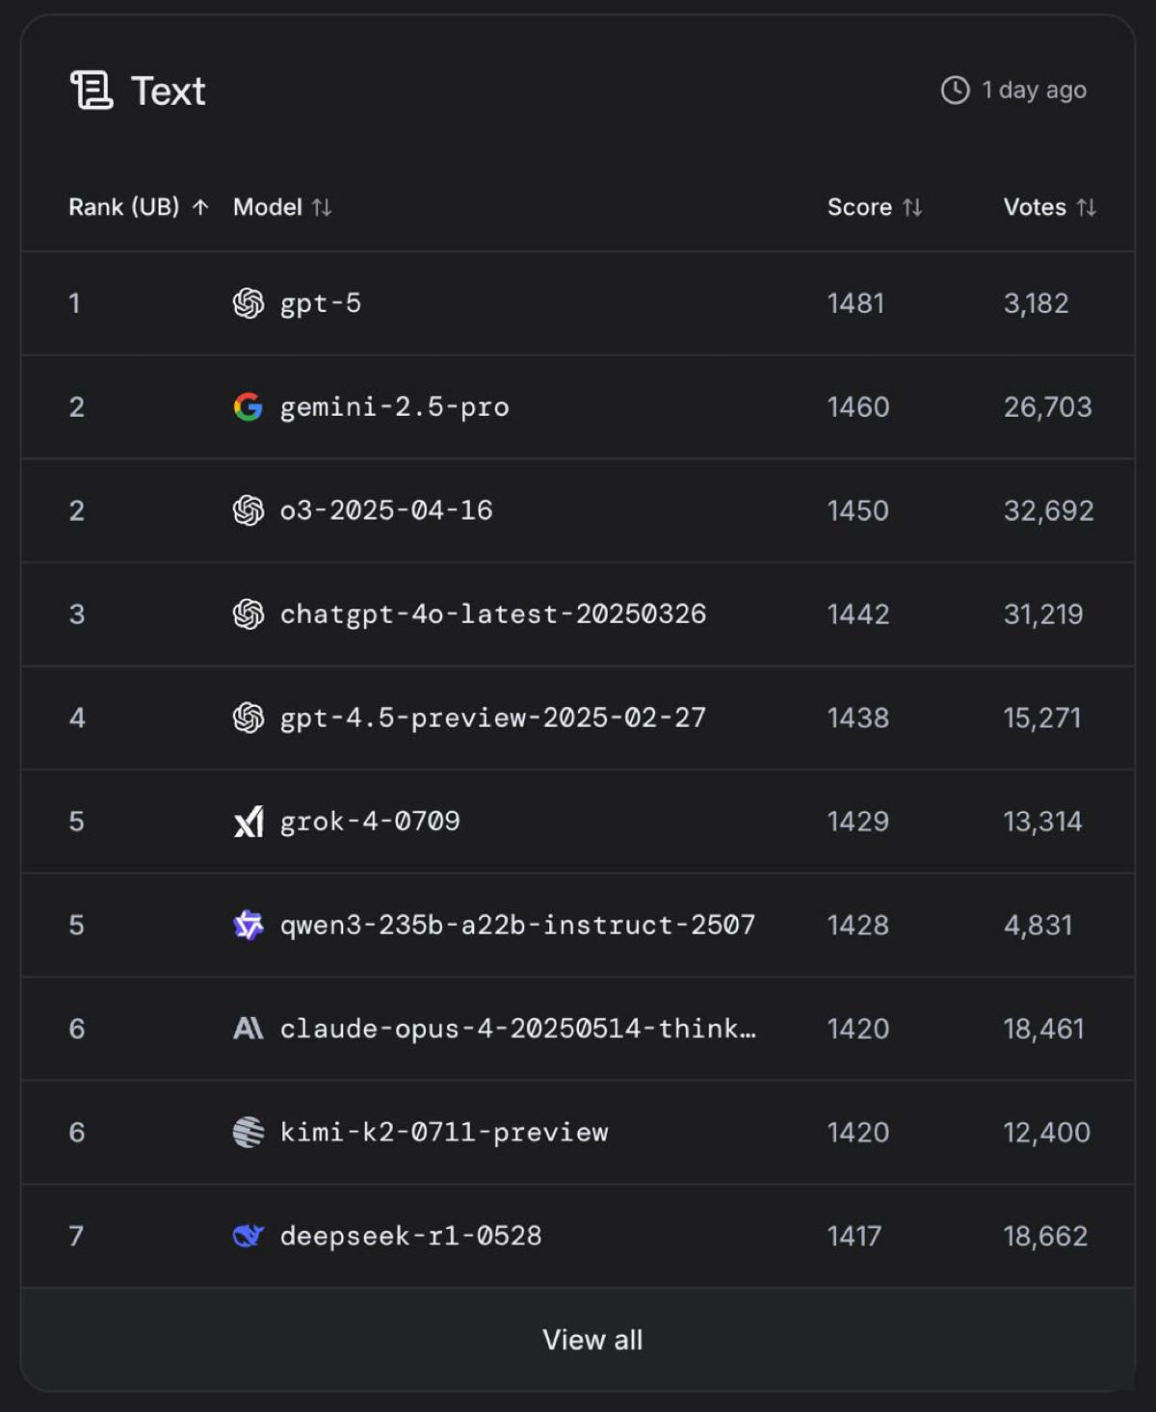Image resolution: width=1156 pixels, height=1412 pixels.
Task: Click the xAI logo next to grok-4-0709
Action: coord(249,822)
